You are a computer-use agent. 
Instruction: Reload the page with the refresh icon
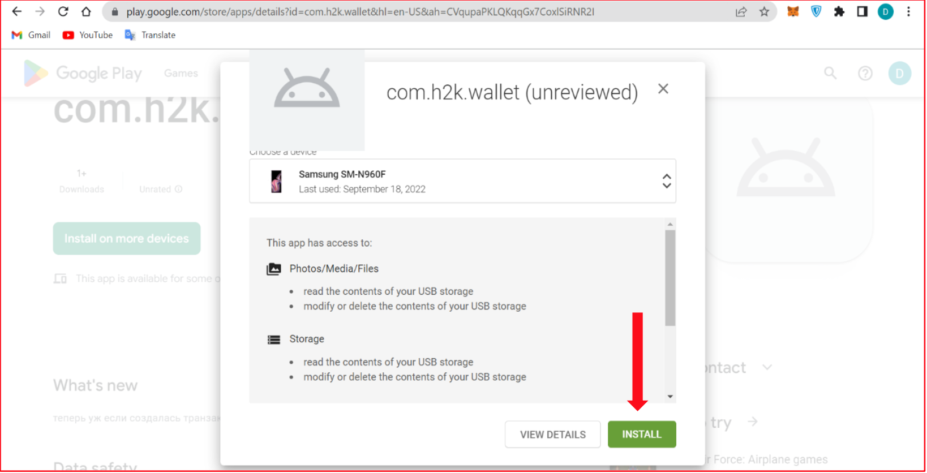[63, 12]
